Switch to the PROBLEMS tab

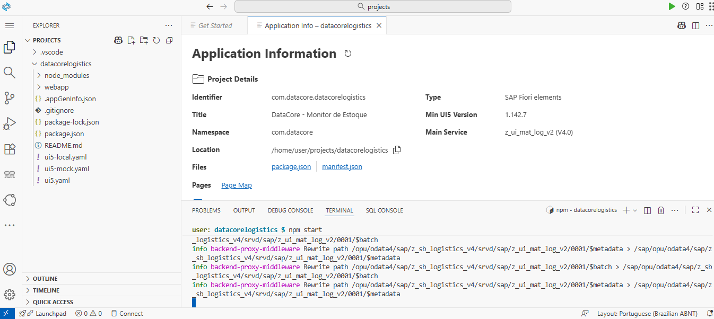[206, 210]
